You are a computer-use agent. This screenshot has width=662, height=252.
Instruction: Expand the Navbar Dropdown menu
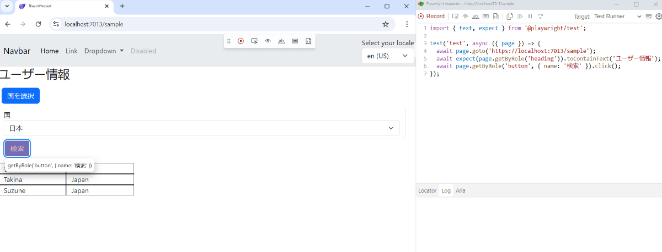pos(104,51)
